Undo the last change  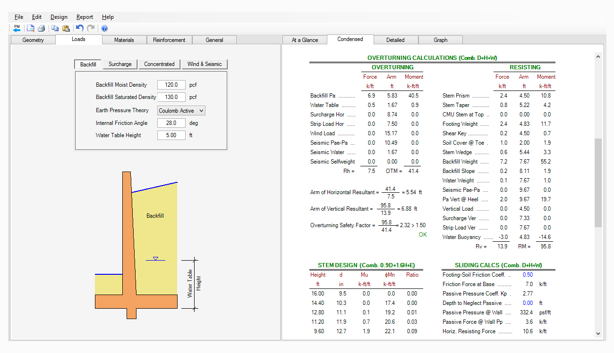pos(79,29)
